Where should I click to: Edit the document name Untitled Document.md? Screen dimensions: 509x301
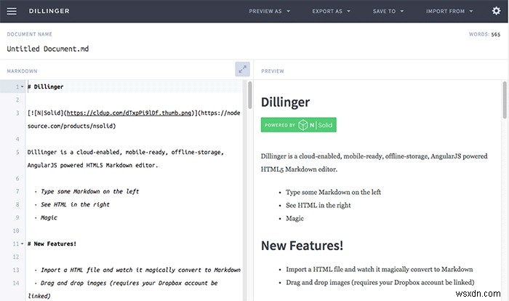(x=48, y=49)
